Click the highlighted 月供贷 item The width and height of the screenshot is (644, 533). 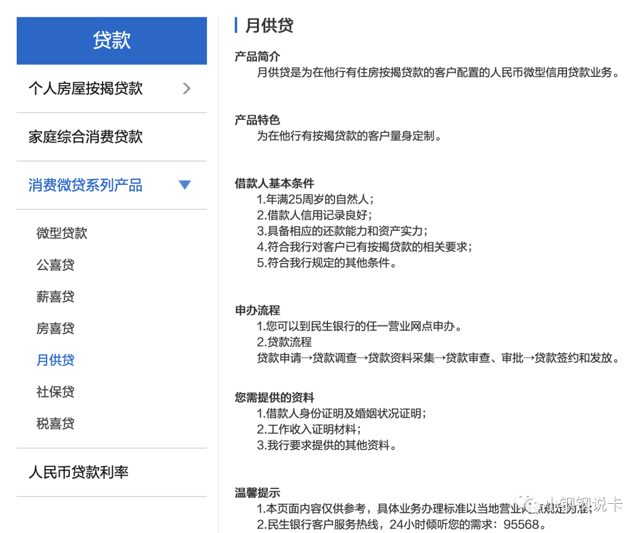point(56,360)
